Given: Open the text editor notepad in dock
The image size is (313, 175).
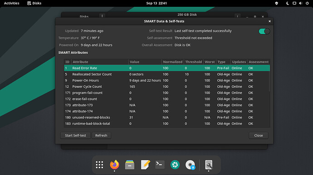Looking at the screenshot, I should pos(145,165).
